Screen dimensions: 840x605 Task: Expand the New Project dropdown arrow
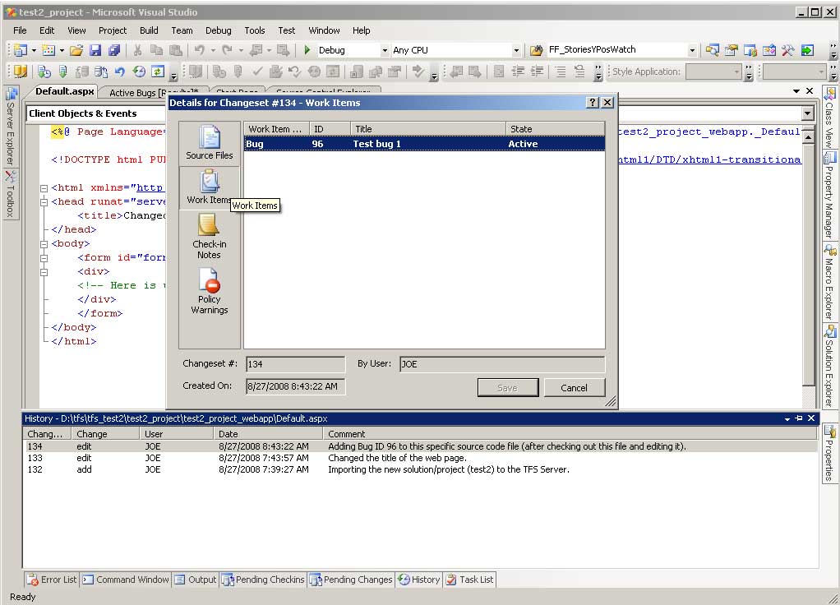click(34, 50)
